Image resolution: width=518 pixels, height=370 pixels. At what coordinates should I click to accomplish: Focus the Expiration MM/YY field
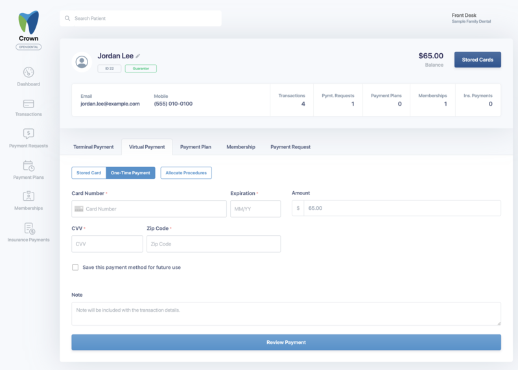[255, 209]
